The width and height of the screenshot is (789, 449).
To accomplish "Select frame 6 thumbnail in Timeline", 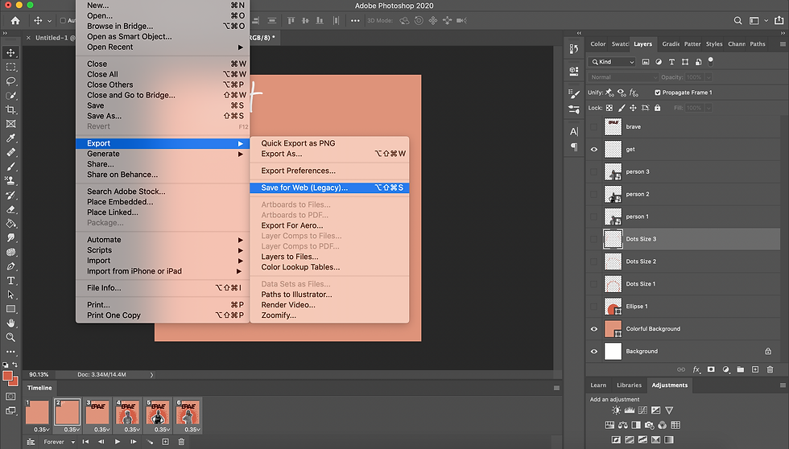I will coord(188,412).
